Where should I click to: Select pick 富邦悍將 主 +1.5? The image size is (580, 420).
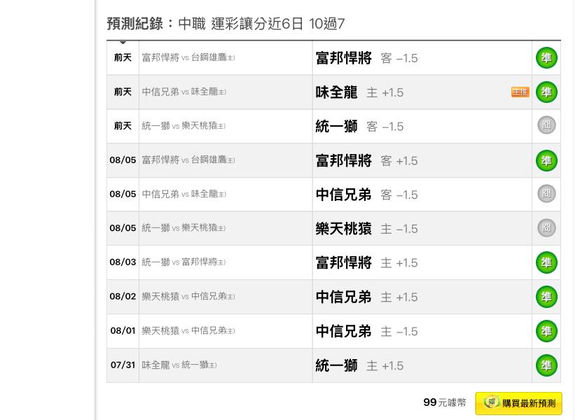click(366, 263)
